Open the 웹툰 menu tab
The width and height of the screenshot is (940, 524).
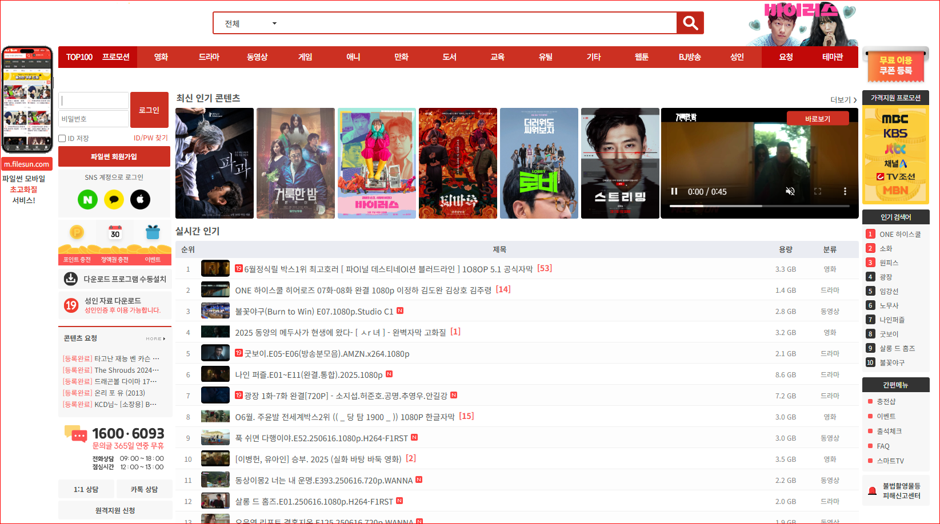[x=642, y=57]
